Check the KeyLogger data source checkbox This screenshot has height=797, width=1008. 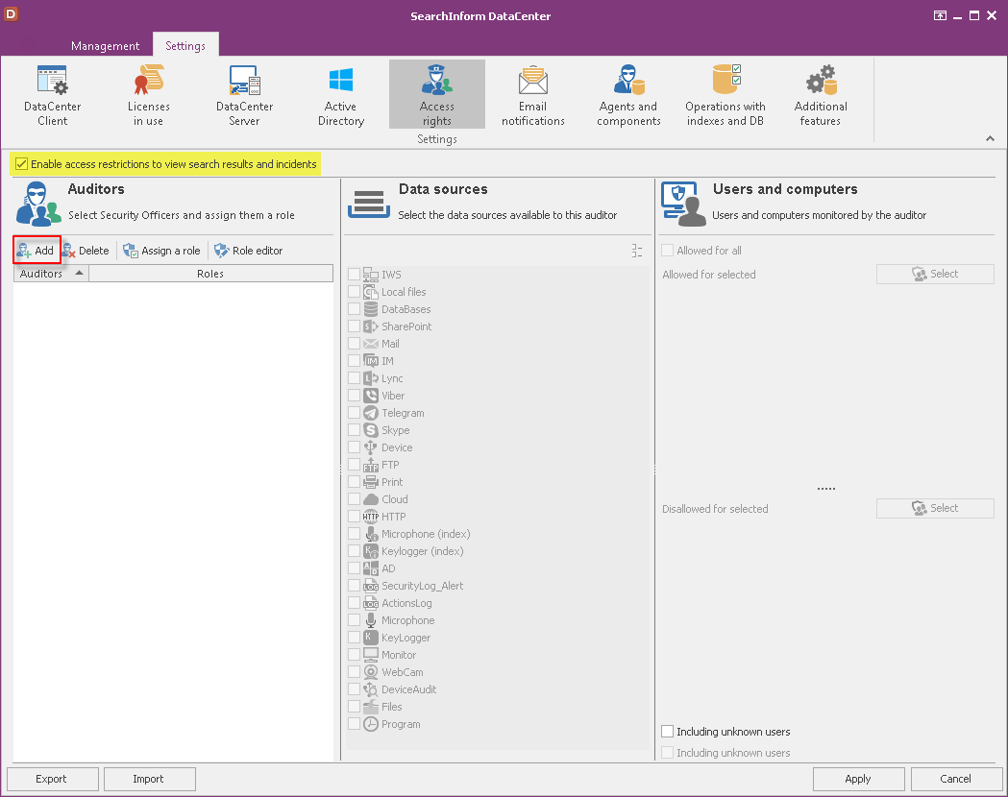tap(355, 637)
